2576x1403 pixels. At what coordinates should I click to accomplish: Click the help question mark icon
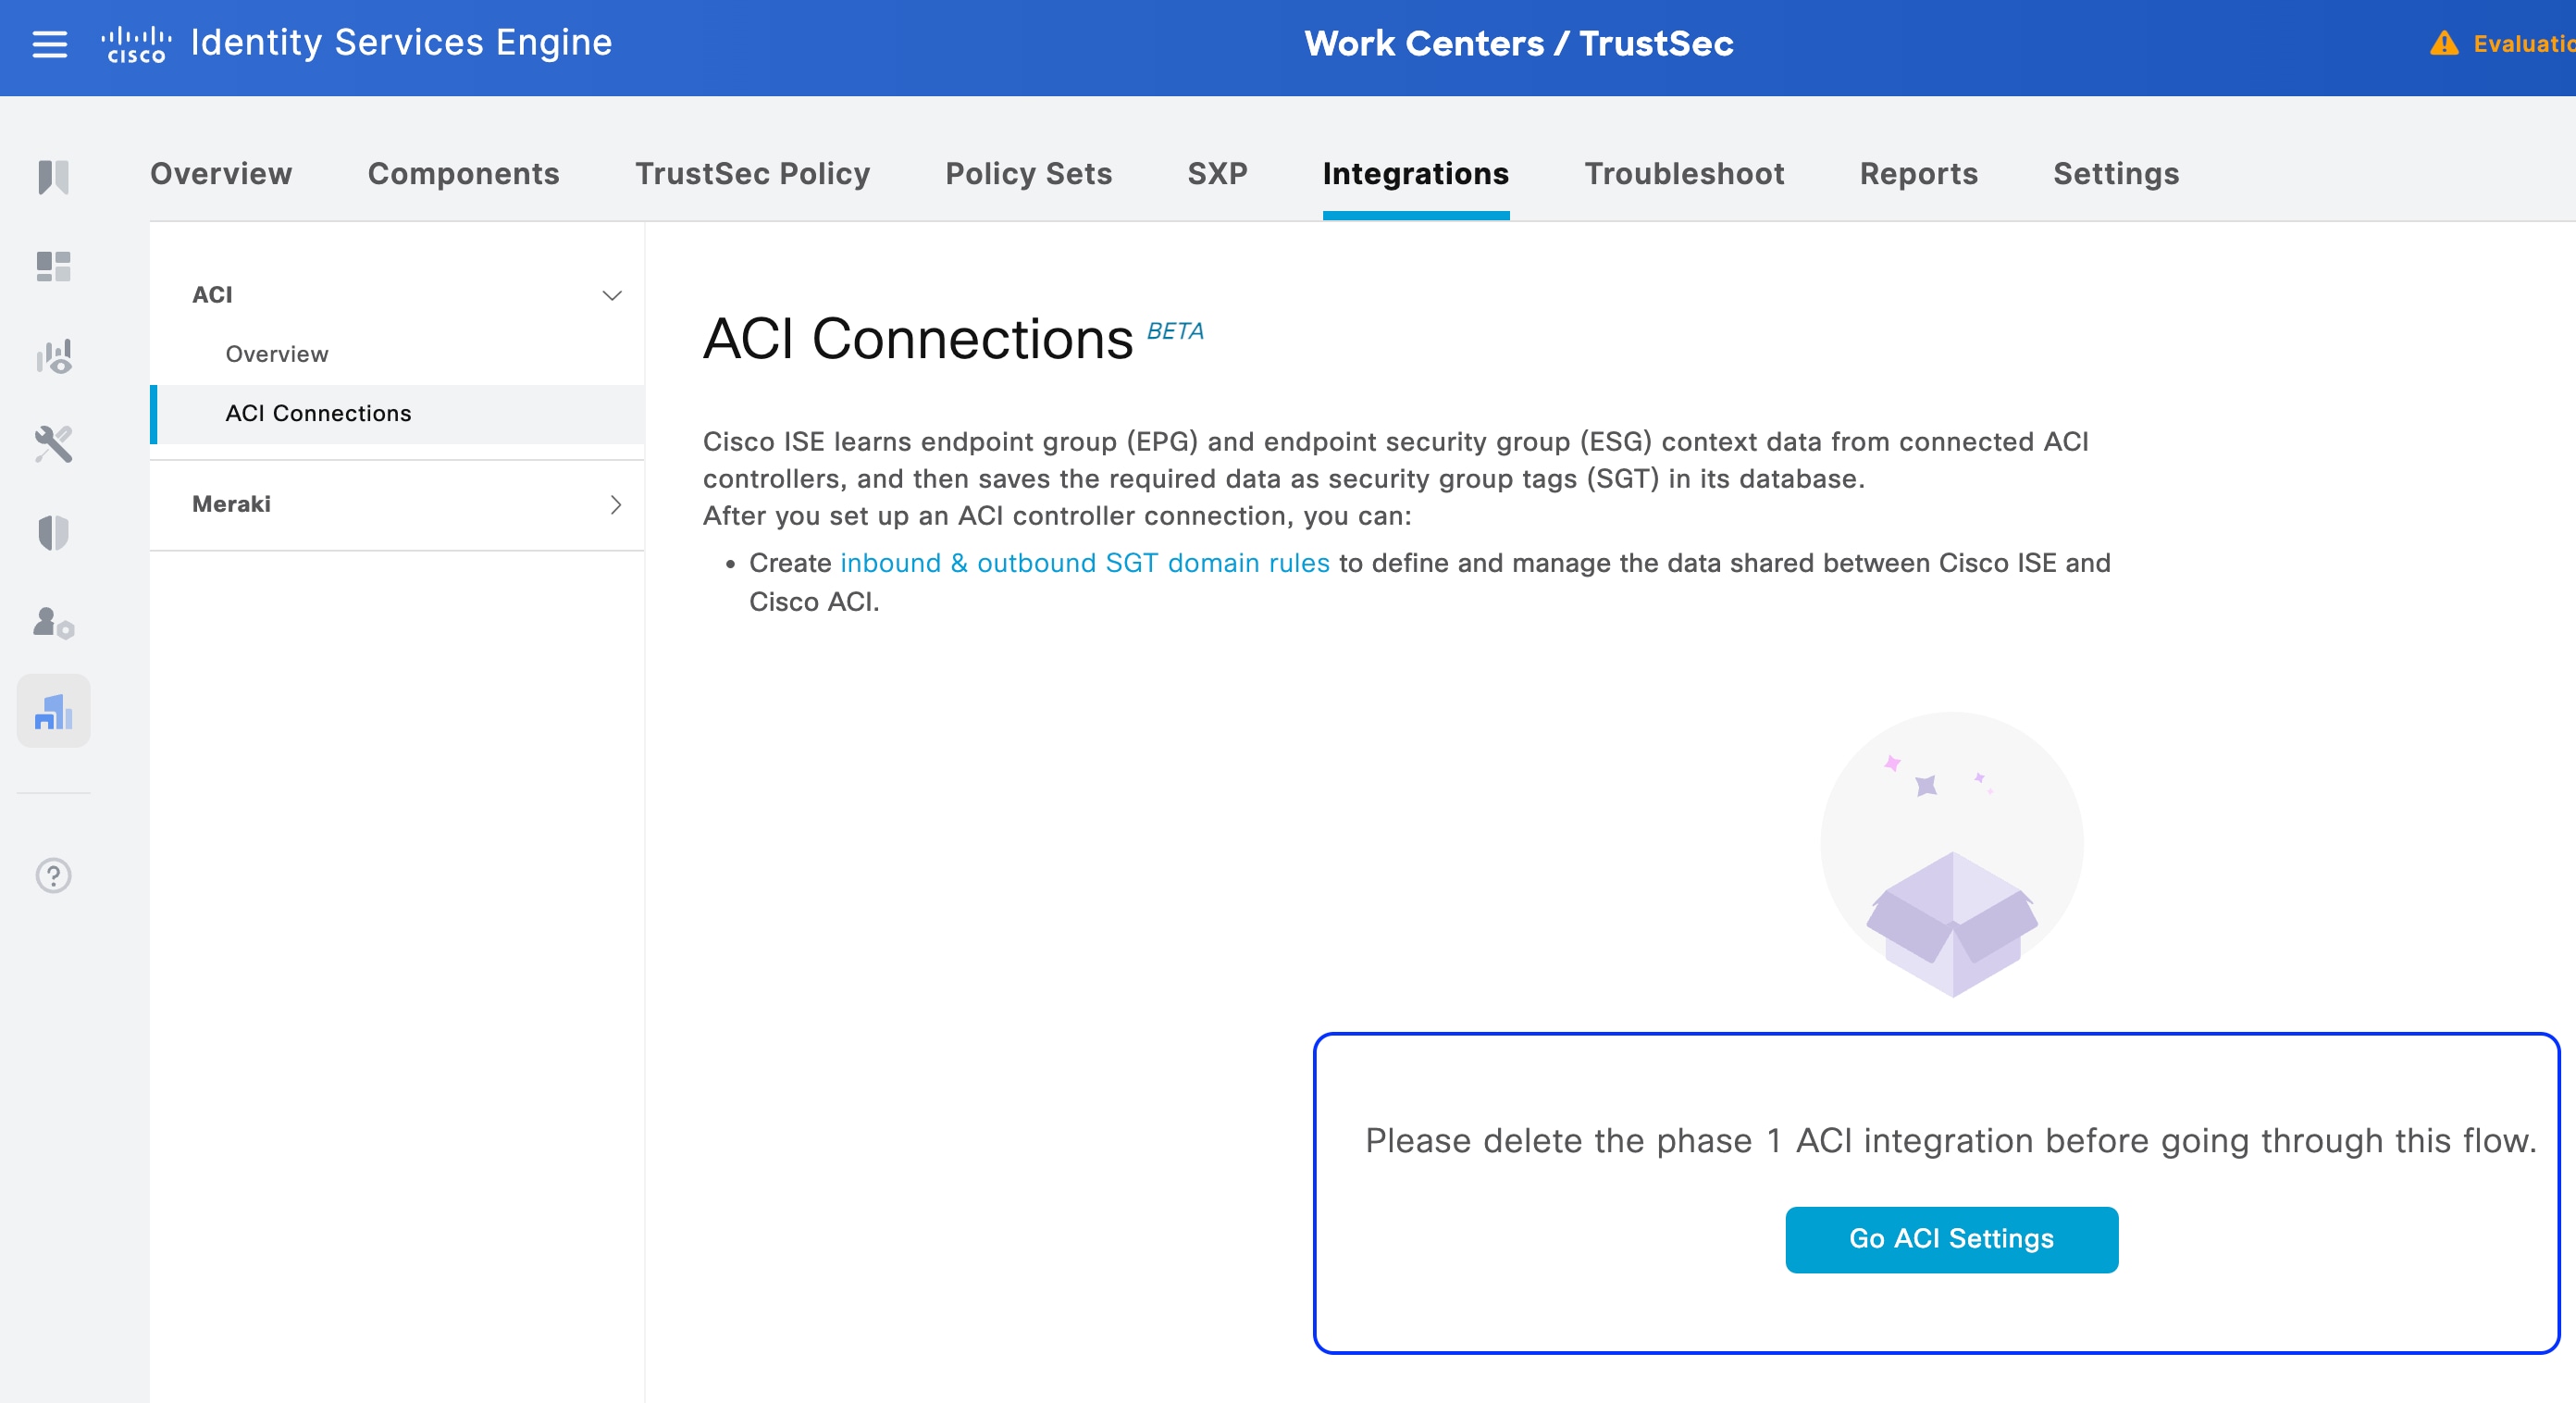coord(53,875)
